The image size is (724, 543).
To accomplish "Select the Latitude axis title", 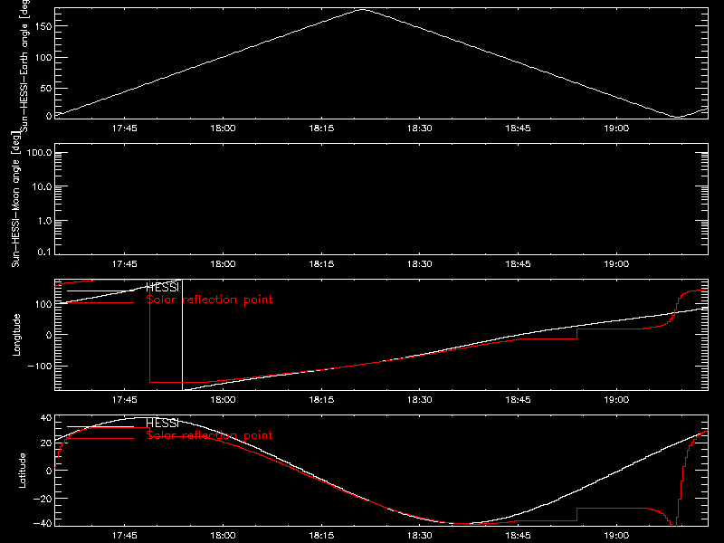I will click(x=22, y=471).
